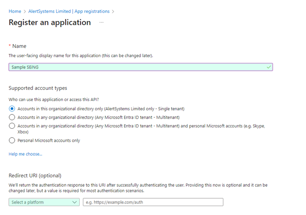Choose Personal Microsoft accounts only
Image resolution: width=306 pixels, height=215 pixels.
pos(12,140)
